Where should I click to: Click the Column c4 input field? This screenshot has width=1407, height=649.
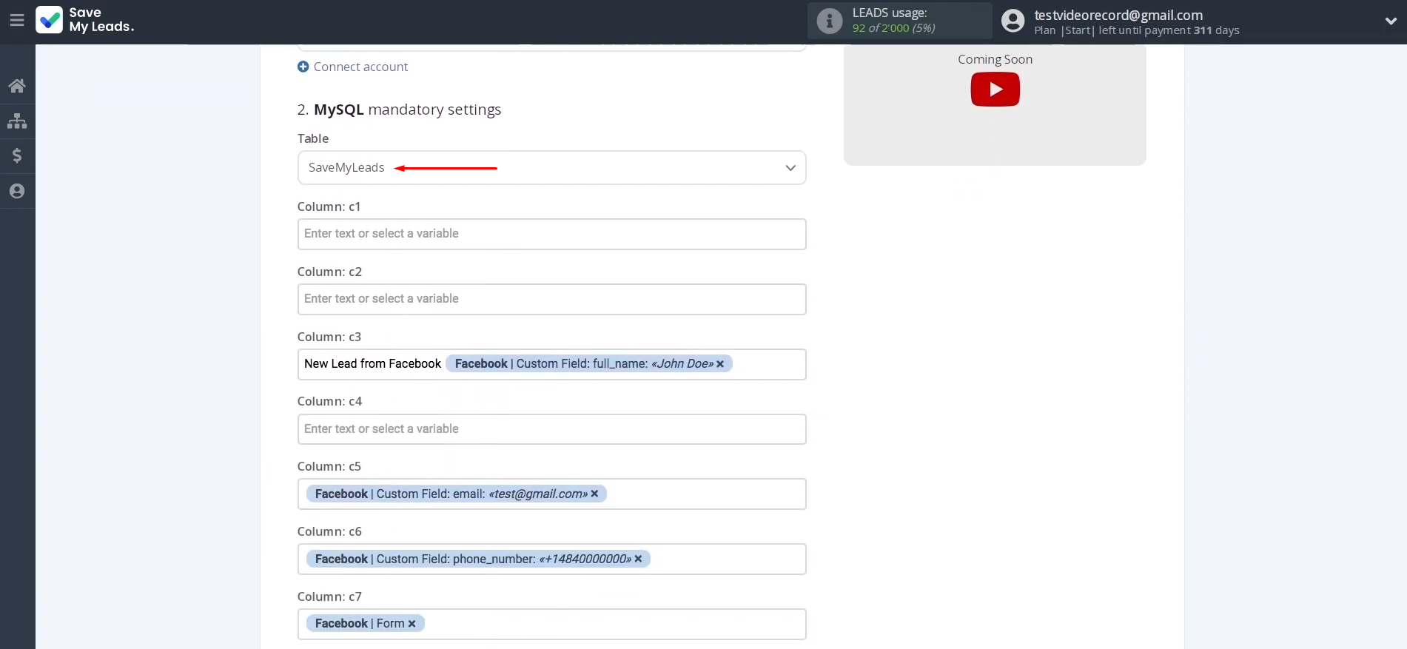point(551,429)
